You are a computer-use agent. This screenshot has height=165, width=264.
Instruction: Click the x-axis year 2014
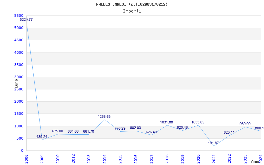click(x=105, y=159)
